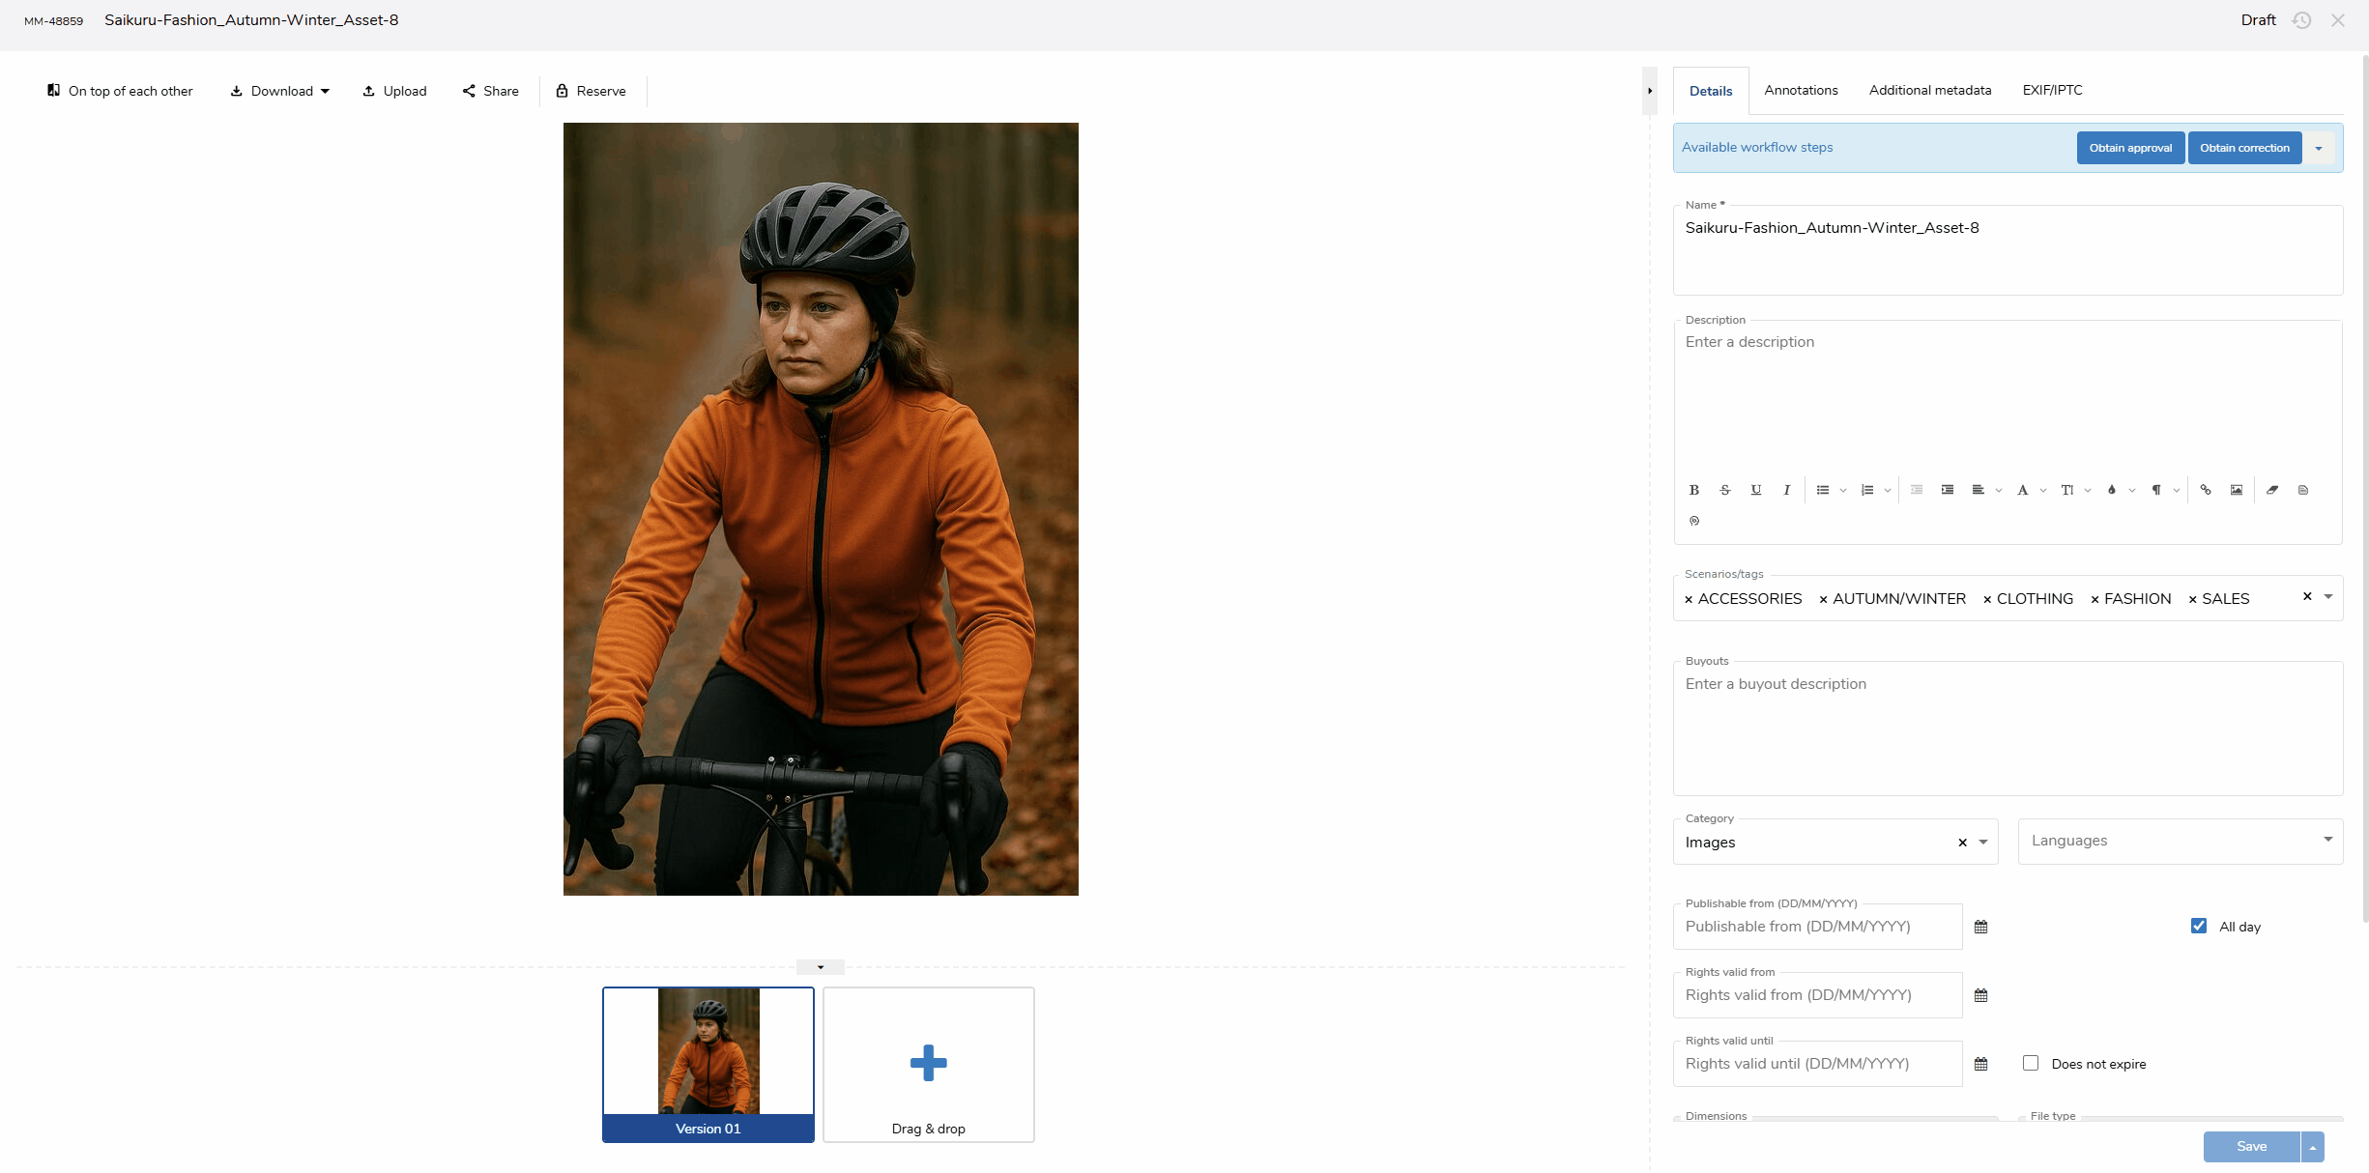The width and height of the screenshot is (2369, 1173).
Task: Click the insert link icon
Action: tap(2205, 490)
